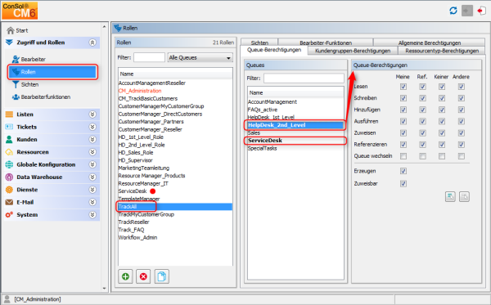Open Sichten in the navigation
The image size is (491, 305).
pos(25,84)
